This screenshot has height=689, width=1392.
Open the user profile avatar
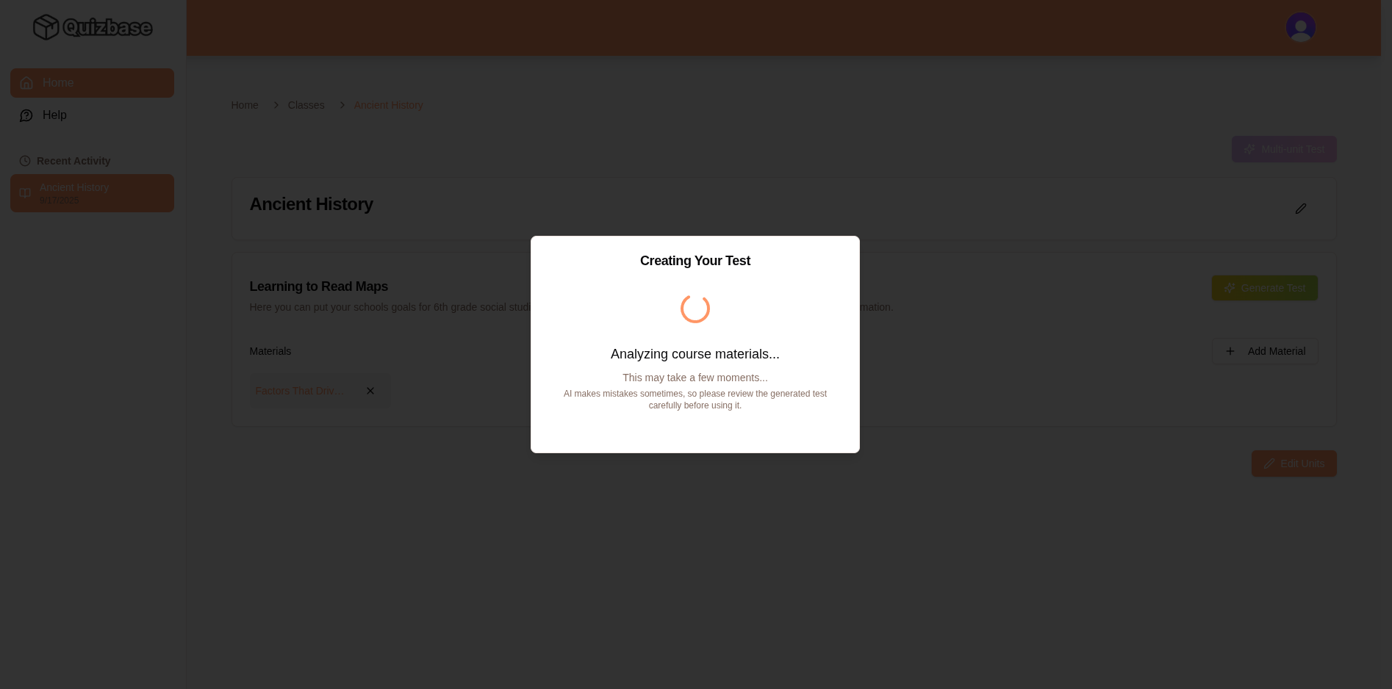click(1300, 27)
